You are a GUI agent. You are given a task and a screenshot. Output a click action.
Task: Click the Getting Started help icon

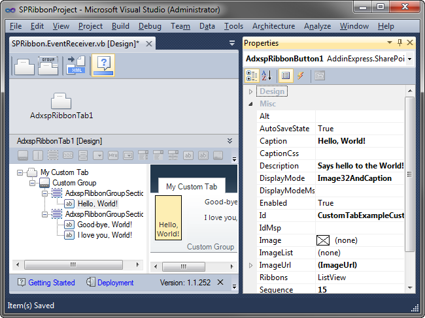[22, 282]
